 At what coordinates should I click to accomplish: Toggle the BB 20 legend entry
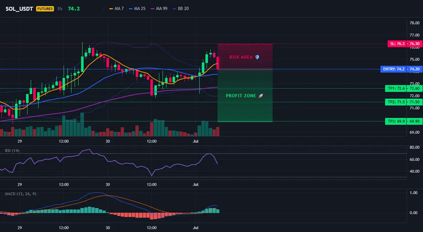click(x=181, y=9)
